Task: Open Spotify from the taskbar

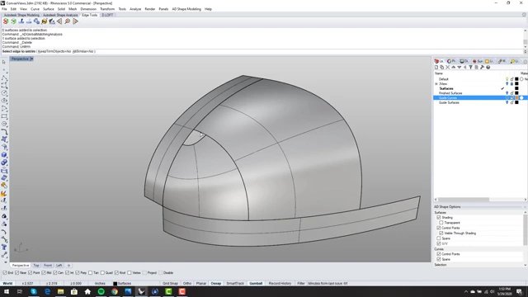Action: 101,291
